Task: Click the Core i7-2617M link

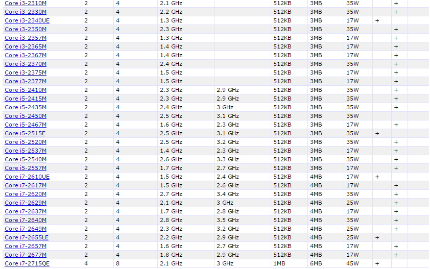Action: tap(26, 186)
